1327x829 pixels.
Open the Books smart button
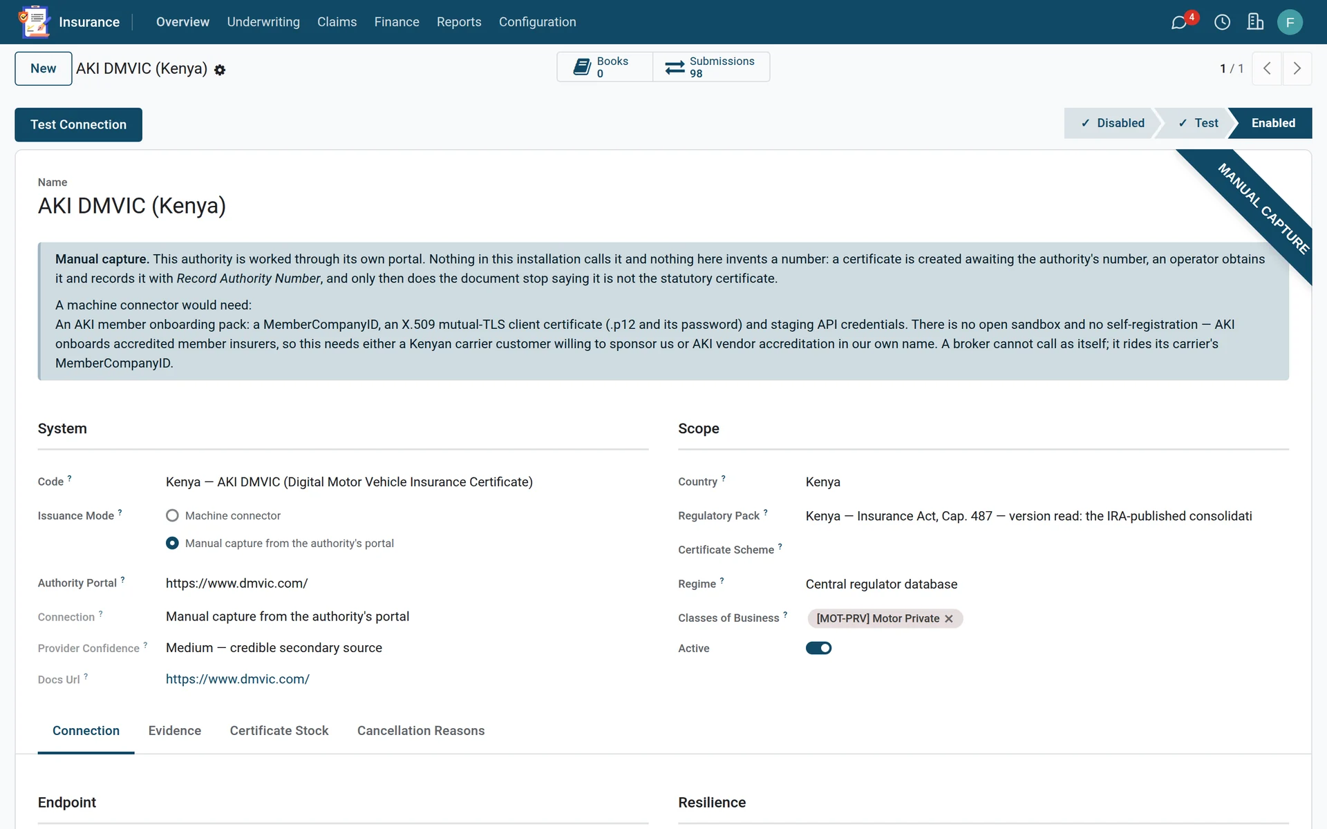click(605, 67)
